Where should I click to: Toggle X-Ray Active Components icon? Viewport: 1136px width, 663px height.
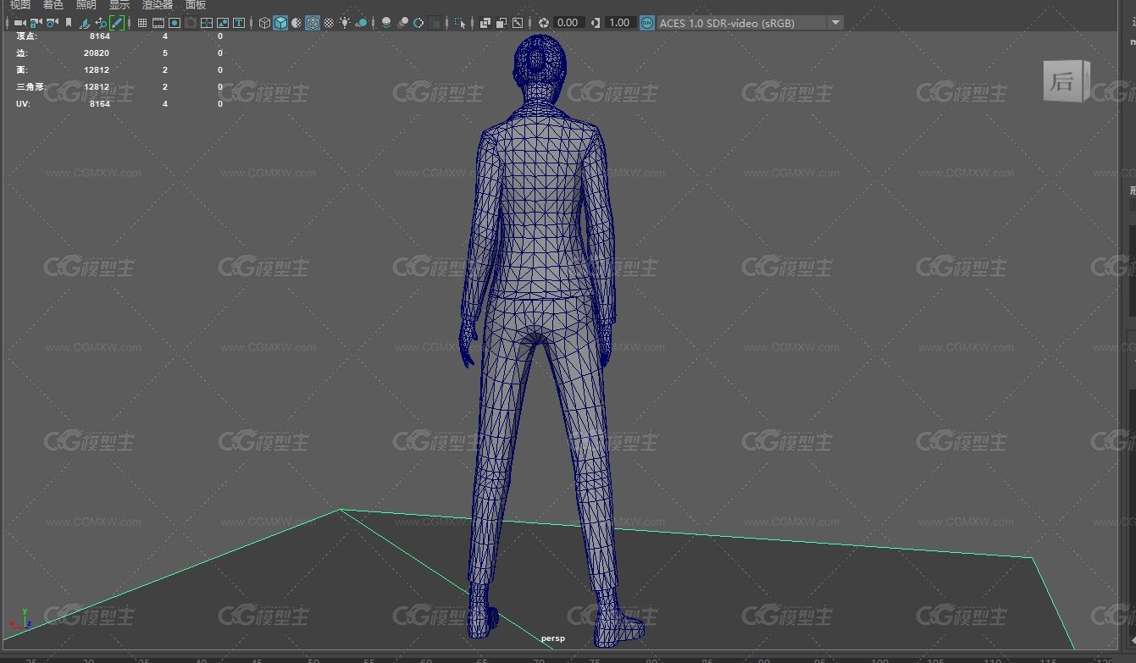[502, 23]
